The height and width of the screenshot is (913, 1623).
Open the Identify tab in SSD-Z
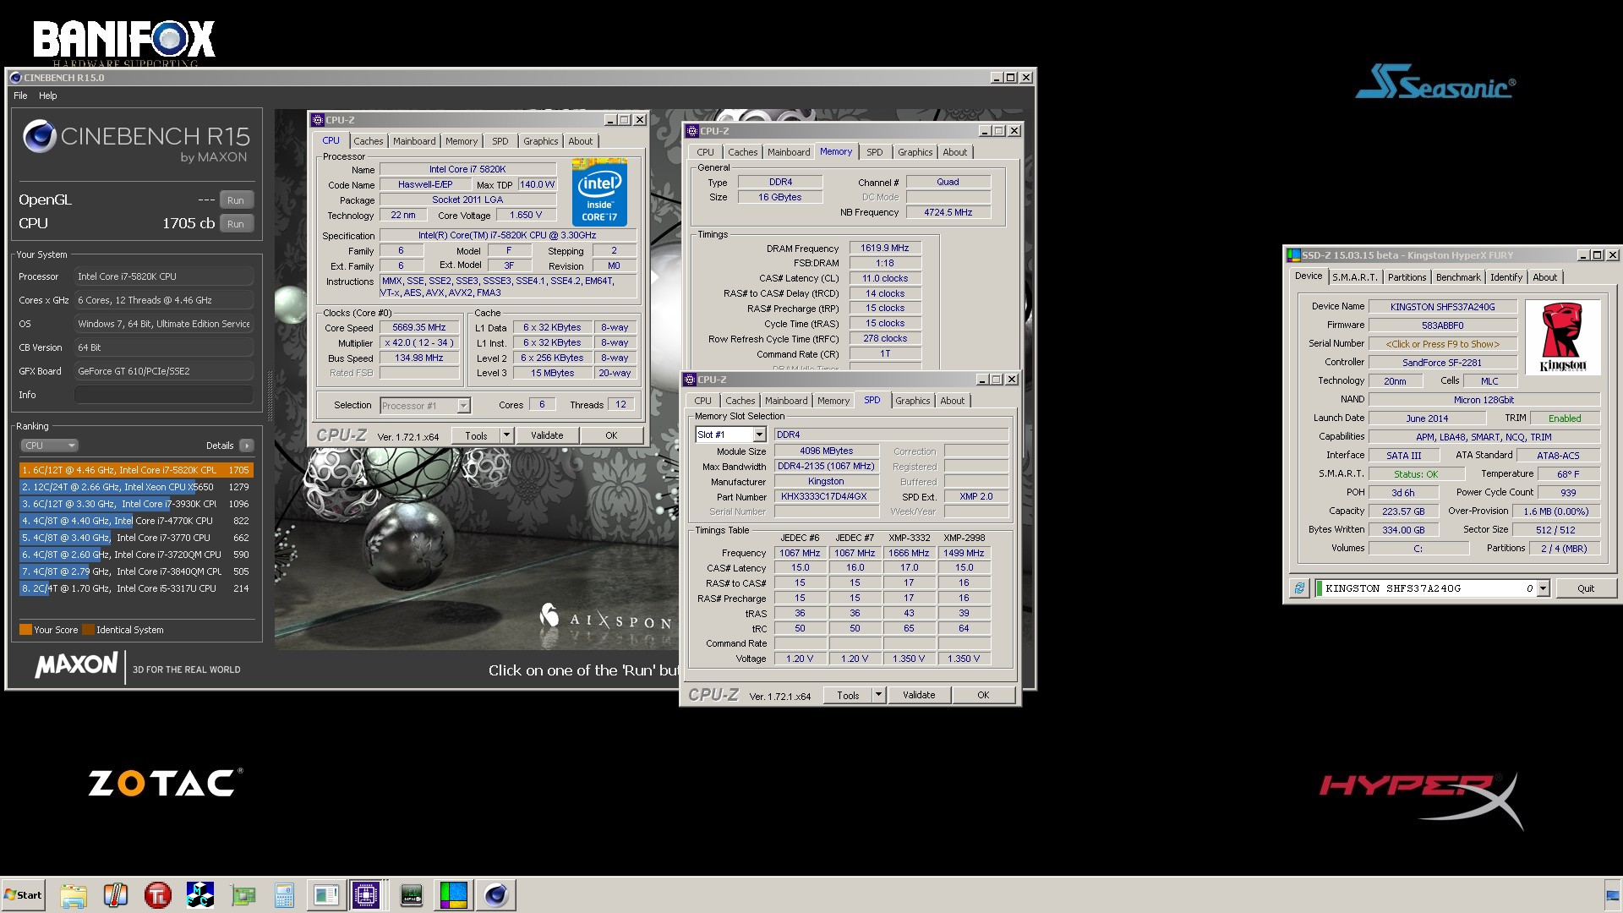pyautogui.click(x=1506, y=277)
